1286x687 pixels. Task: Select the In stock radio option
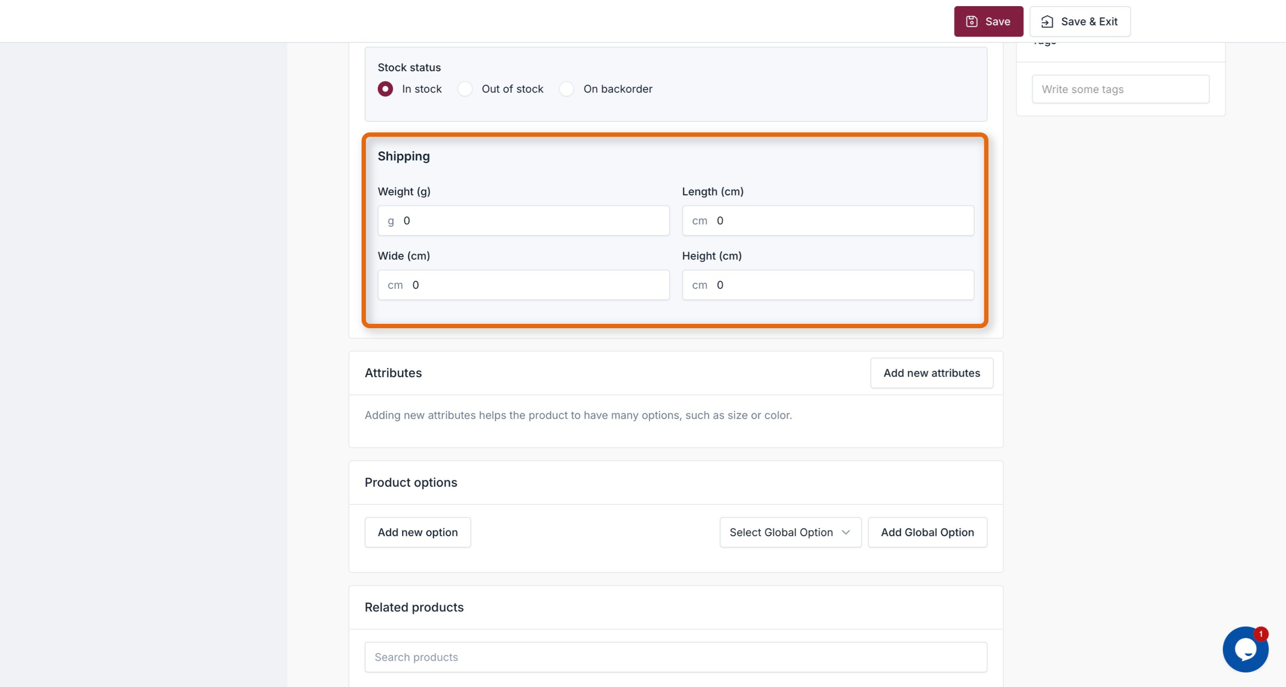click(x=385, y=89)
